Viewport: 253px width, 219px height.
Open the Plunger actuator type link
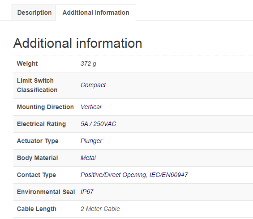[x=91, y=141]
